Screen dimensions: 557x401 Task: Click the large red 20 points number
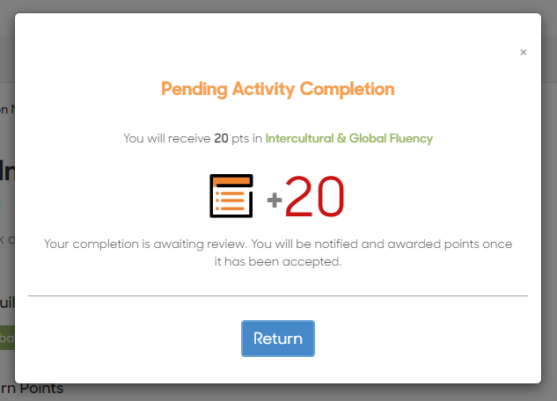point(315,196)
